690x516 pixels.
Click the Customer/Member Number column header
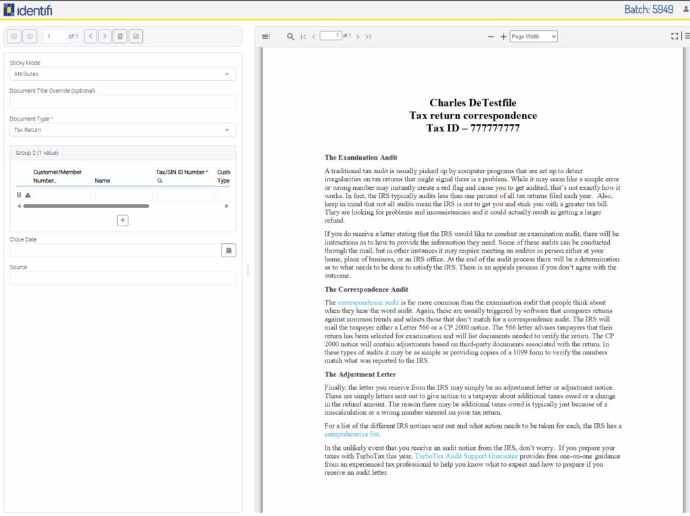(57, 176)
